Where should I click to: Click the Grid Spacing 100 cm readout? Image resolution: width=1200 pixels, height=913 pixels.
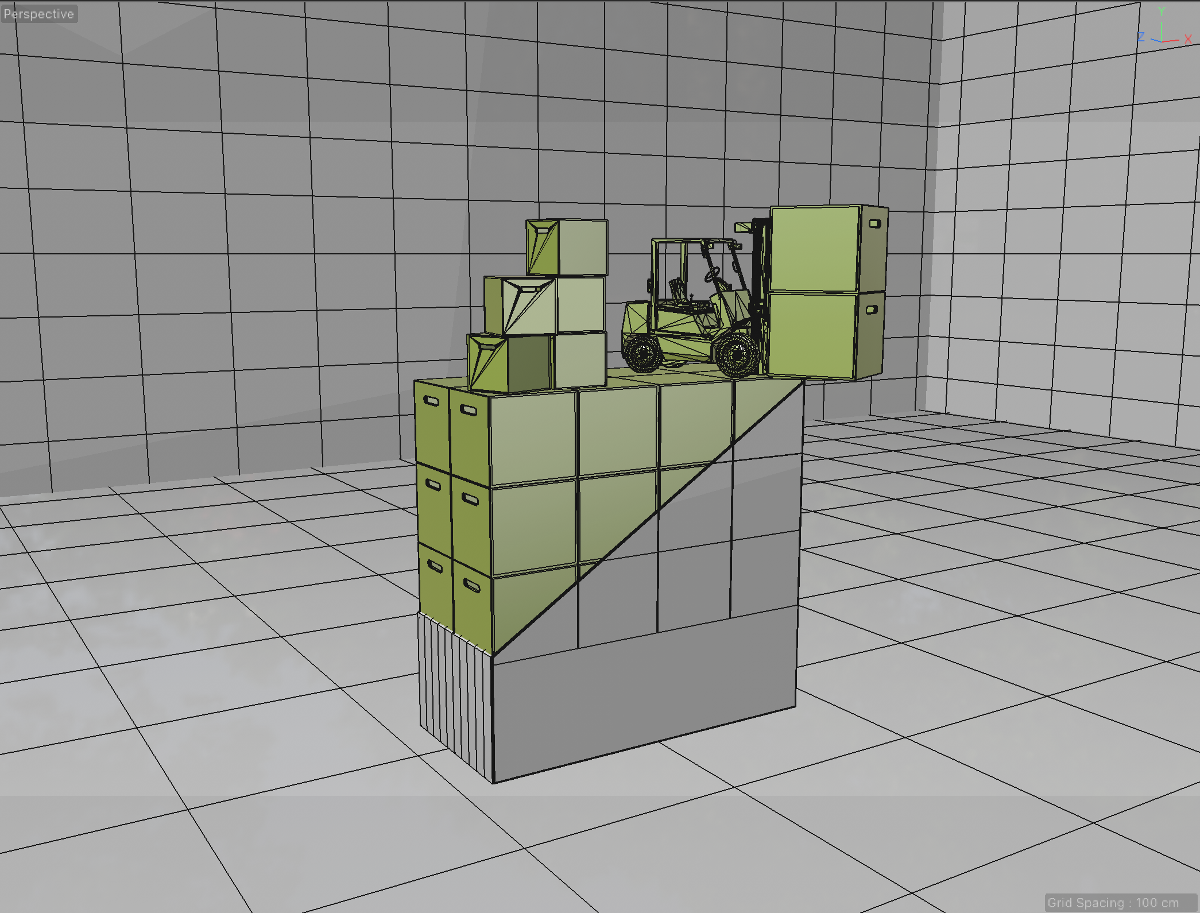1112,903
